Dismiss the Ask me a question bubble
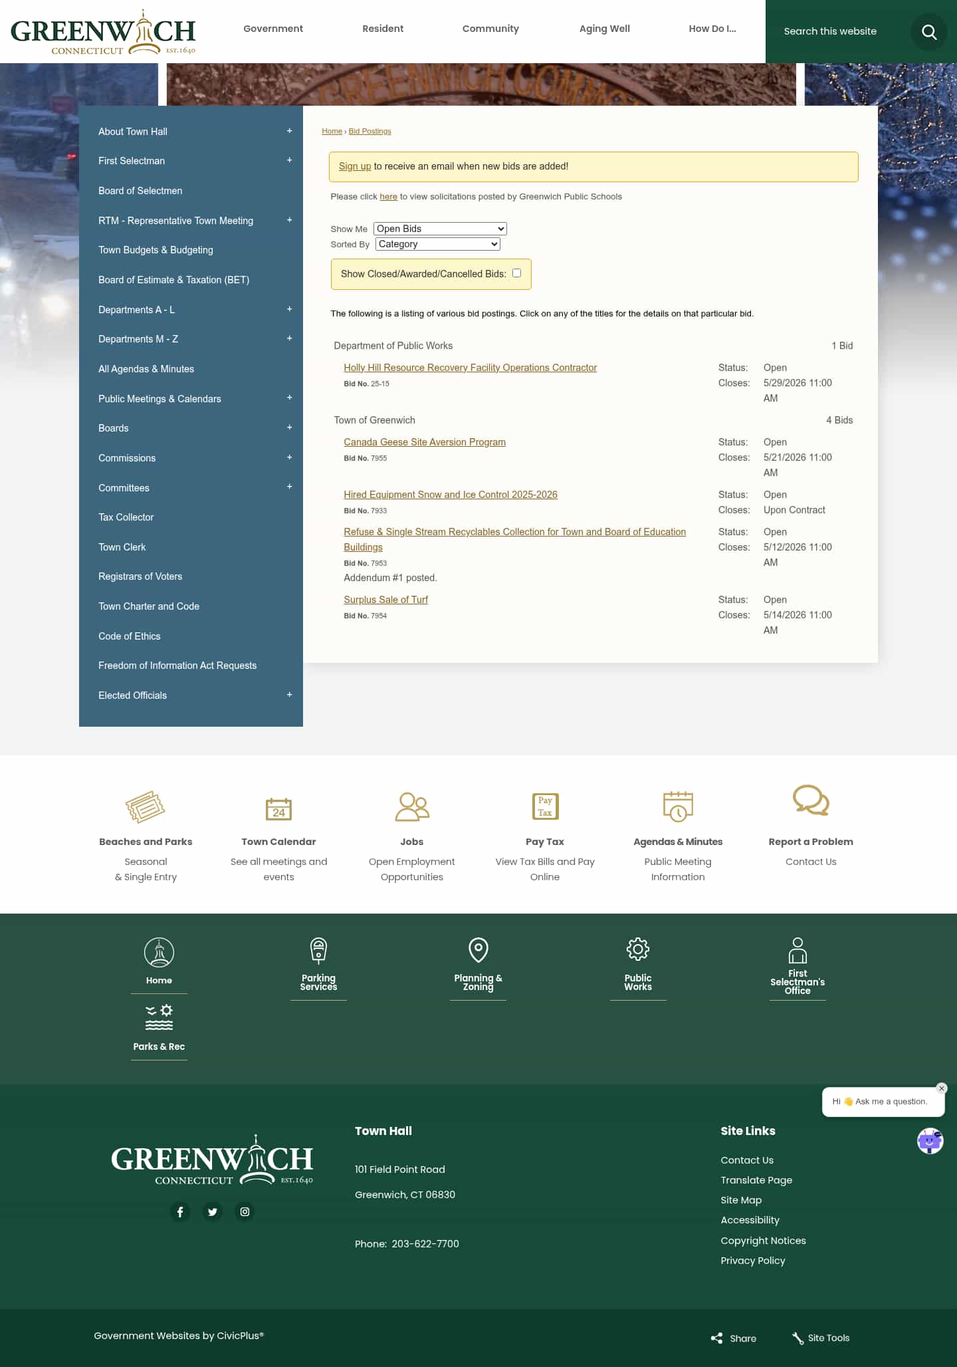 click(941, 1088)
